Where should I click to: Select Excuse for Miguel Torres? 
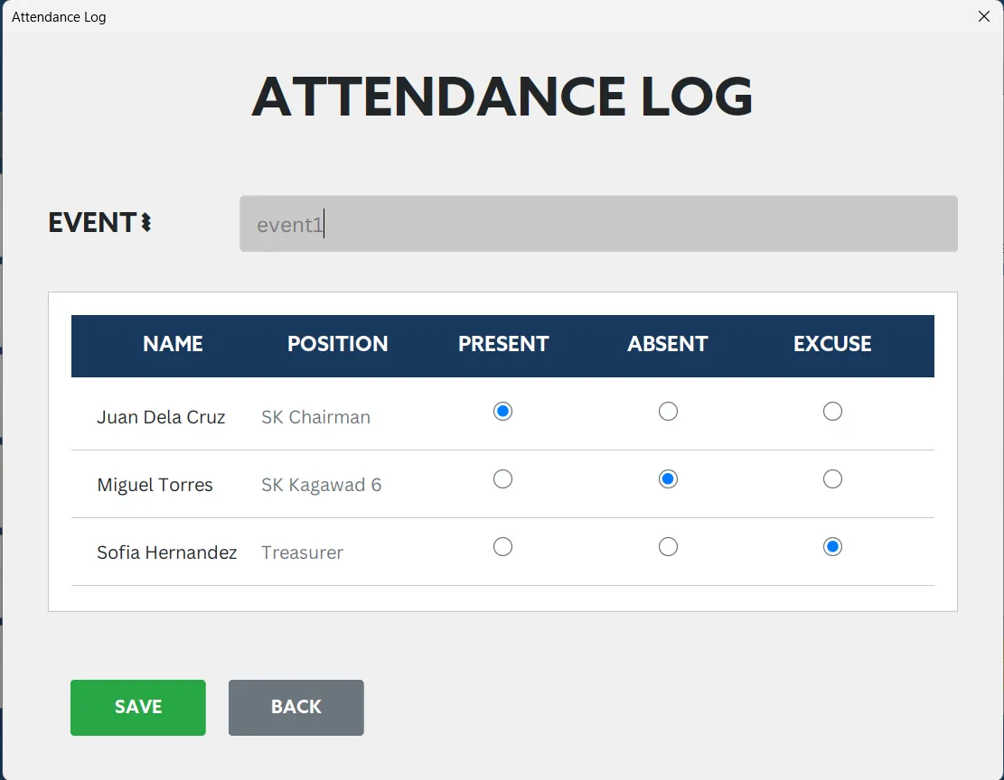coord(832,478)
